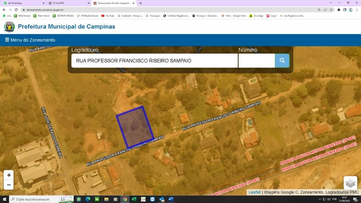Open the map layers control

click(x=350, y=183)
